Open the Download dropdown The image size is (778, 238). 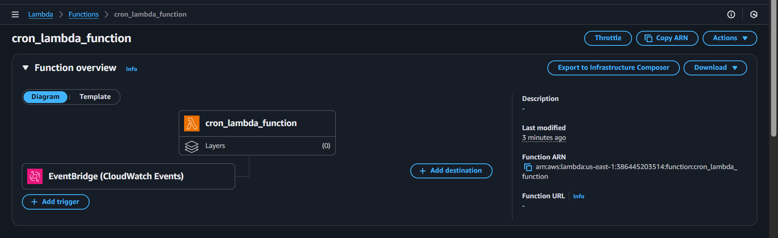(715, 68)
